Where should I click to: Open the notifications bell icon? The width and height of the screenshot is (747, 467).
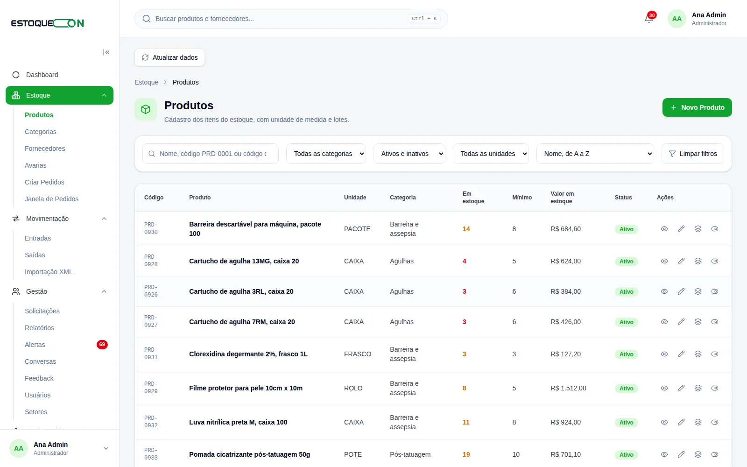pyautogui.click(x=649, y=19)
